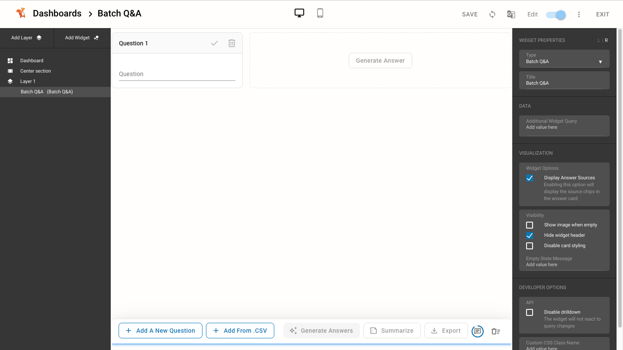This screenshot has width=623, height=350.
Task: Click Additional Widget Query field
Action: 564,126
